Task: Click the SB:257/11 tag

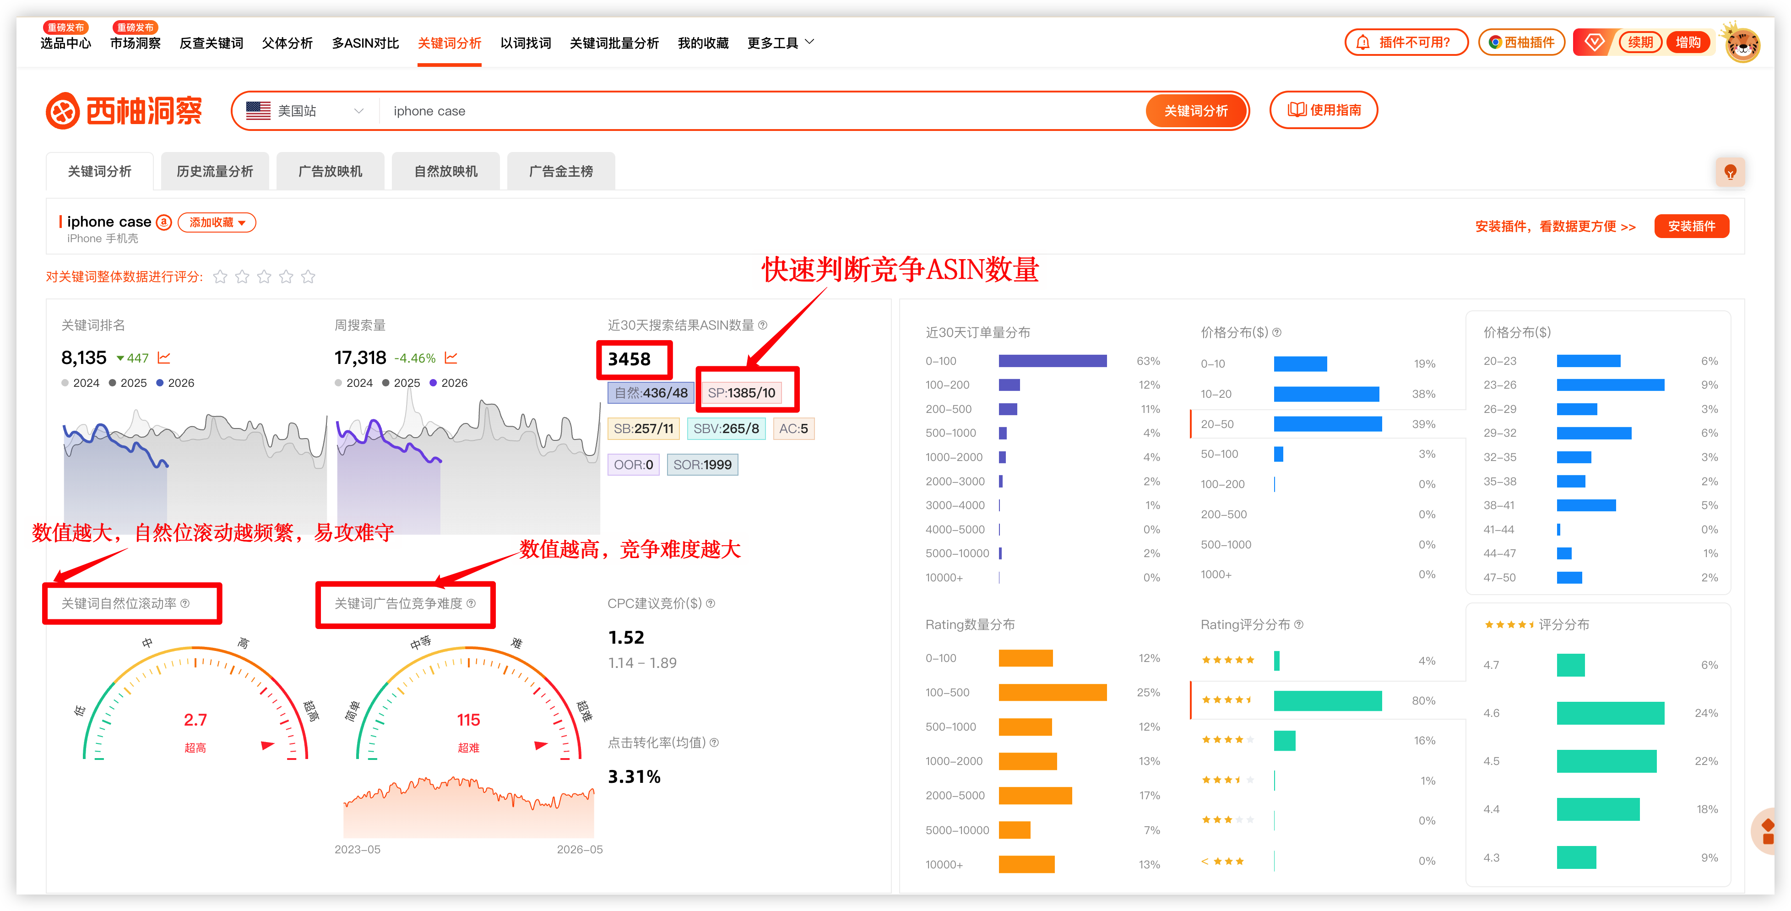Action: click(643, 428)
